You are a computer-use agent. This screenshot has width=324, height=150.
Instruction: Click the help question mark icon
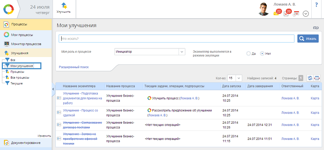point(316,5)
